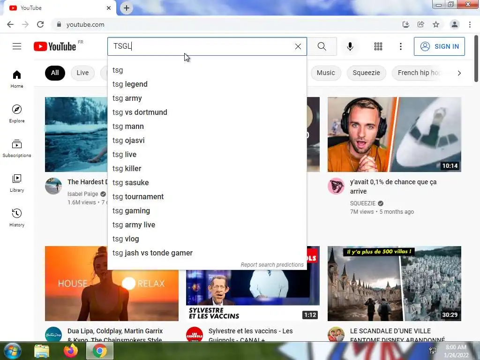Open the snowy river video thumbnail
The height and width of the screenshot is (360, 480).
coord(76,135)
